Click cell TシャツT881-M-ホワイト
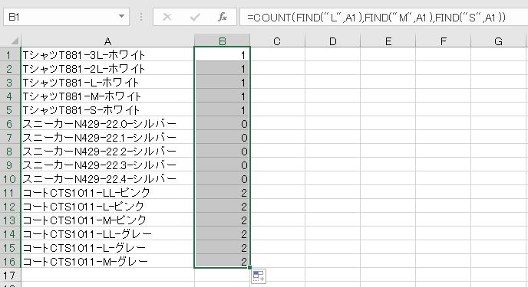Viewport: 528px width, 287px height. coord(107,96)
